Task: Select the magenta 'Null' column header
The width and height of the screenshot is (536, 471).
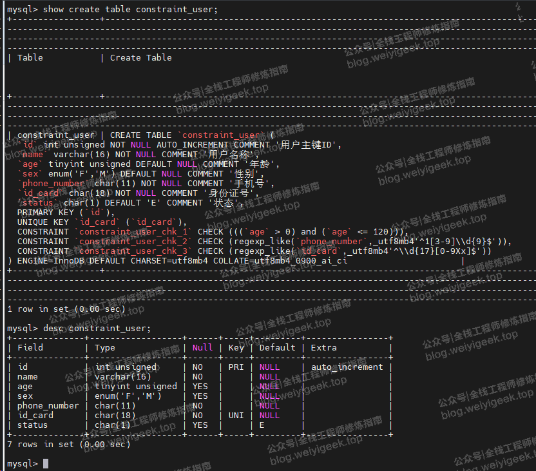Action: pos(202,348)
